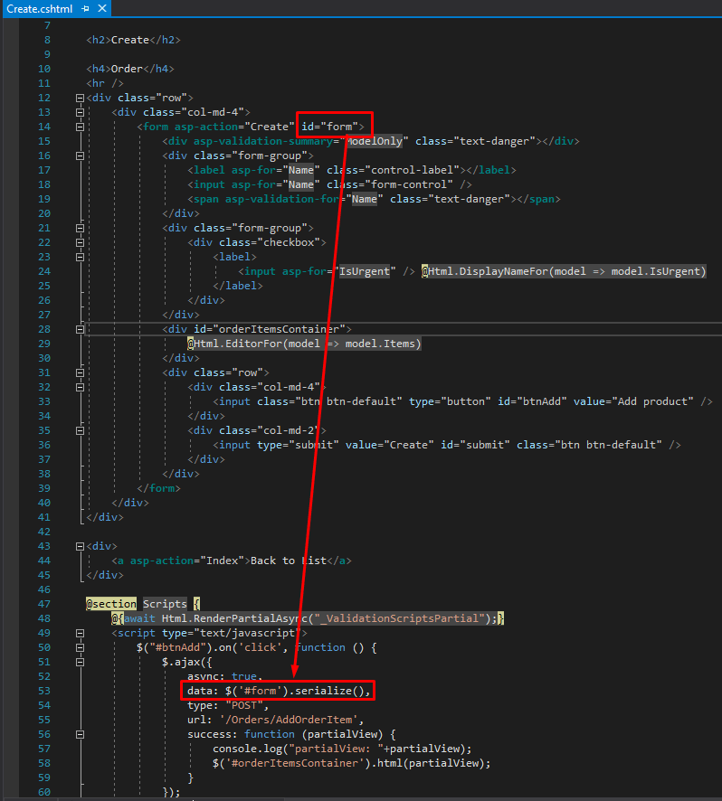
Task: Click the async: true property on line 52
Action: coord(225,676)
